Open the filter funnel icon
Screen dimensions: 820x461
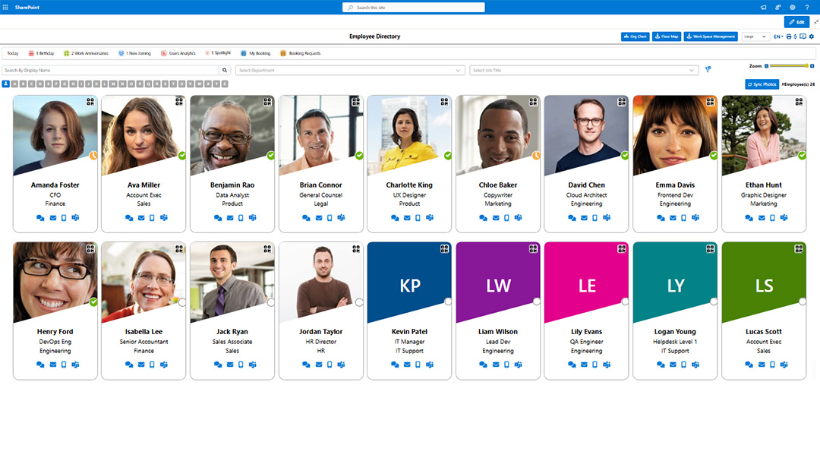[x=708, y=69]
